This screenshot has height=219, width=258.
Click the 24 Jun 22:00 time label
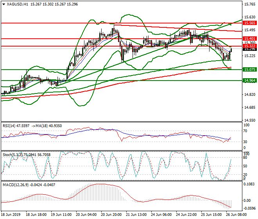point(186,215)
